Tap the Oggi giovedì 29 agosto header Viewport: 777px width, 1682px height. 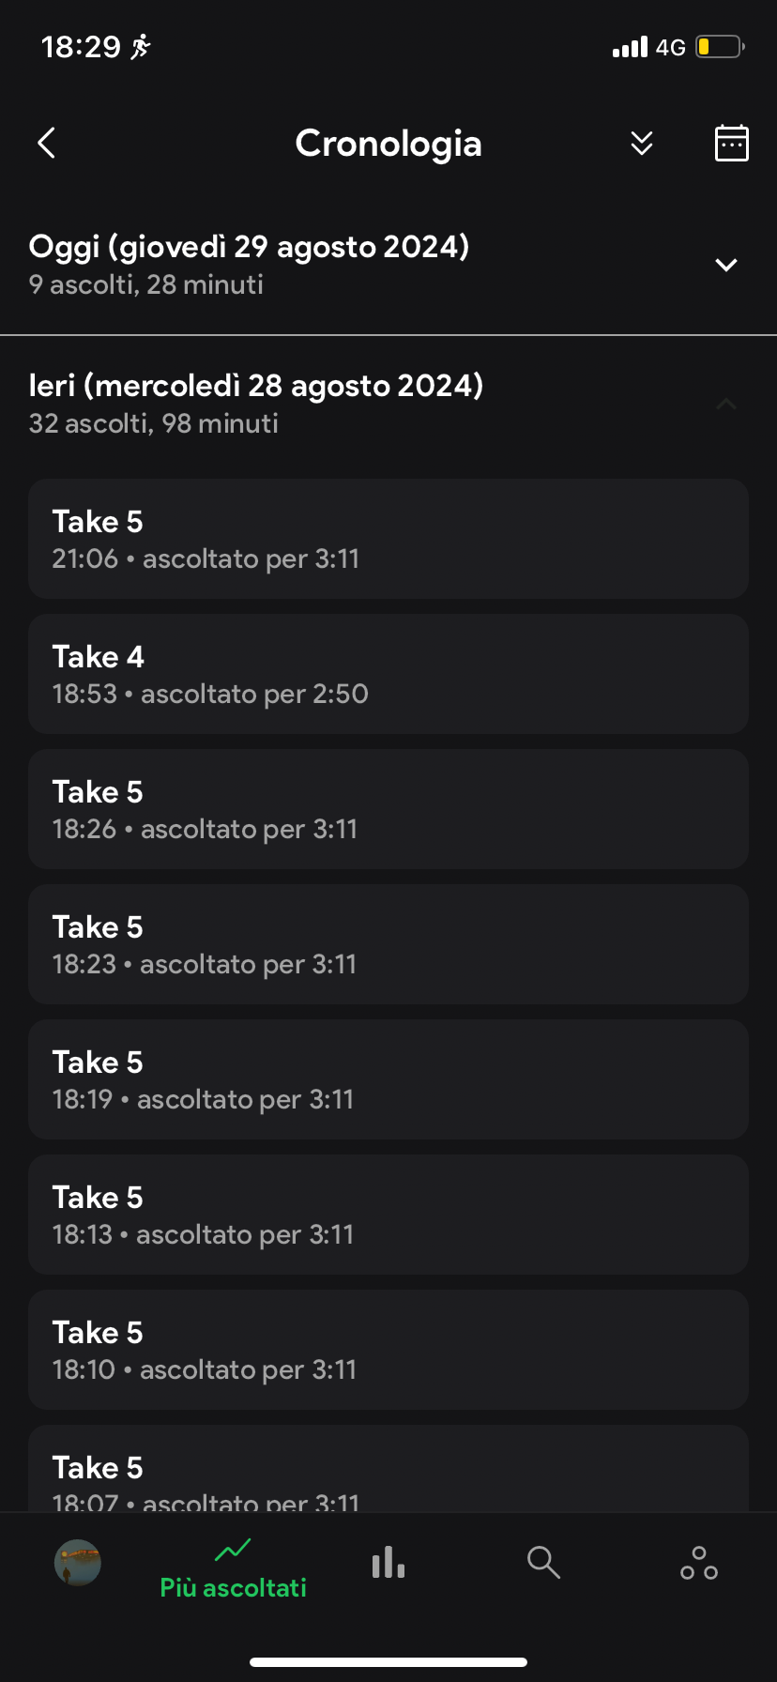pos(249,247)
